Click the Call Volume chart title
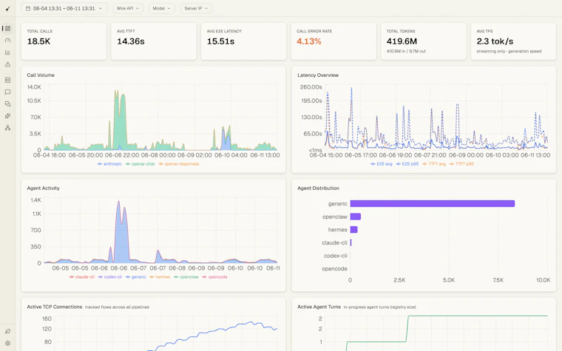The height and width of the screenshot is (351, 562). (41, 75)
